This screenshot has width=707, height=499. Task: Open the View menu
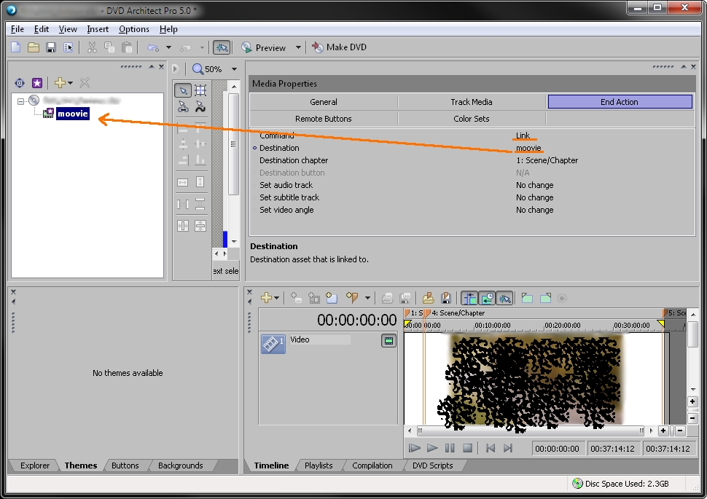pos(68,29)
